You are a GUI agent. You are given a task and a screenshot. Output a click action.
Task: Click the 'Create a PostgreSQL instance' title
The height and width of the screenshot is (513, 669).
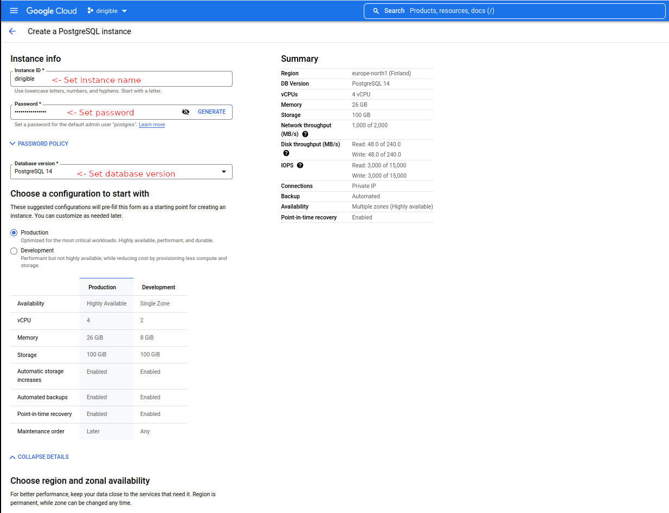(80, 31)
